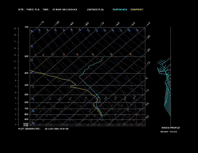This screenshot has width=198, height=153.
Task: Click the "One barb = 10.0 m/s" note
Action: (x=168, y=132)
